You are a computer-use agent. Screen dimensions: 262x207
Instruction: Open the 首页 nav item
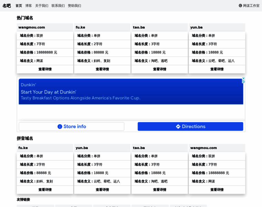tap(19, 6)
